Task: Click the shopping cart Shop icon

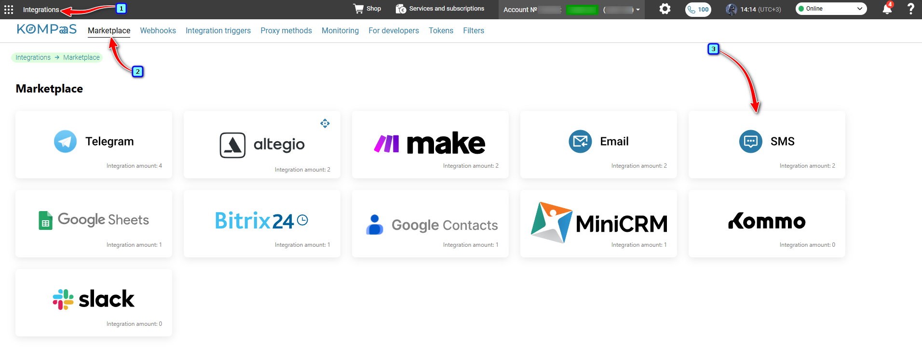Action: [x=358, y=9]
